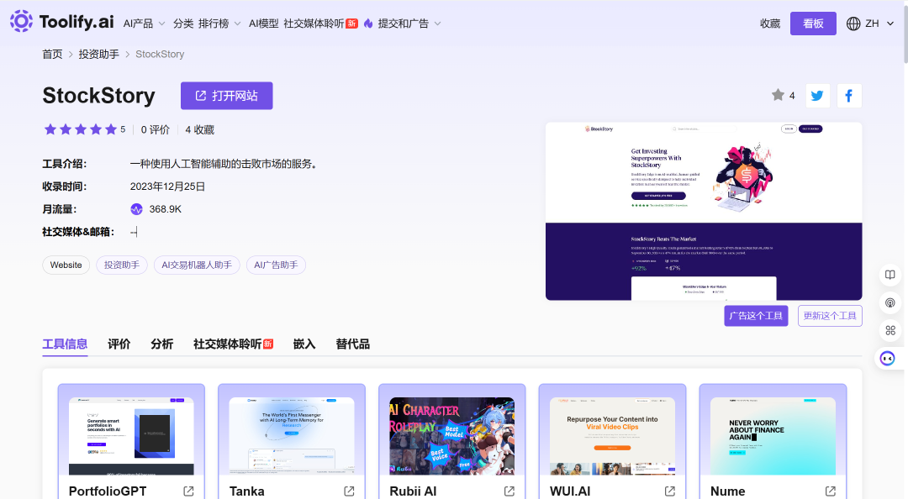Open the ZH language dropdown

click(x=879, y=24)
